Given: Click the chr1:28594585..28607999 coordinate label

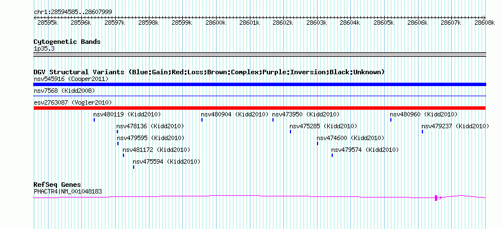Looking at the screenshot, I should 73,12.
